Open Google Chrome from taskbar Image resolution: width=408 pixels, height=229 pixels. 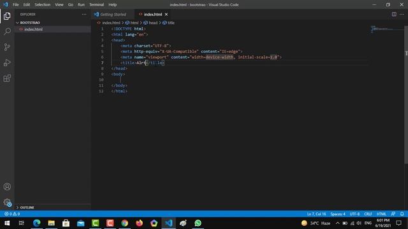click(125, 223)
